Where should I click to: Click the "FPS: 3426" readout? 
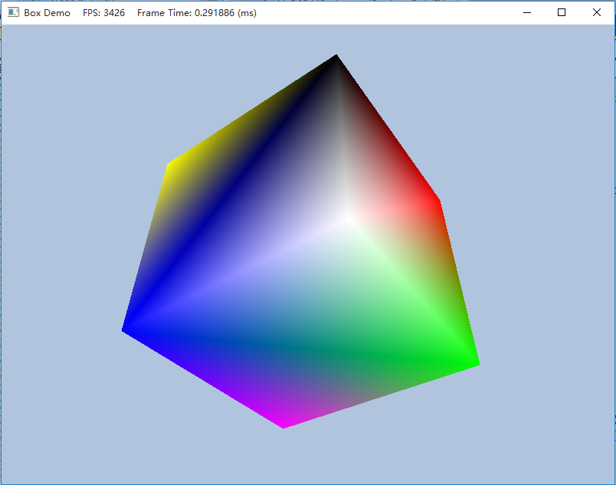[x=103, y=13]
